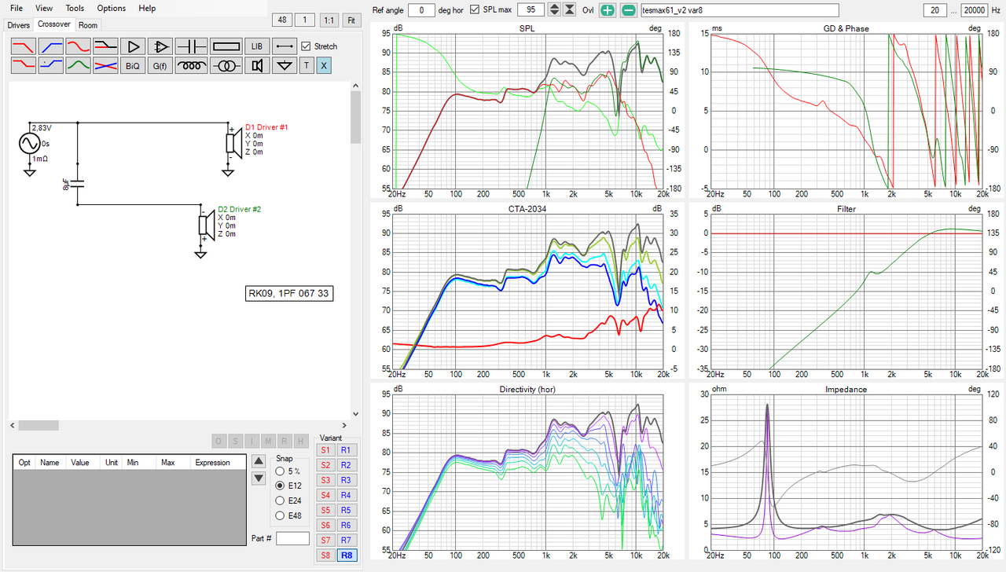Select variant S8
Screen dimensions: 1006x572
(x=325, y=555)
